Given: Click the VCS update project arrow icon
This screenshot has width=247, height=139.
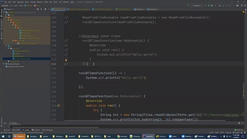Looking at the screenshot, I should (223, 5).
